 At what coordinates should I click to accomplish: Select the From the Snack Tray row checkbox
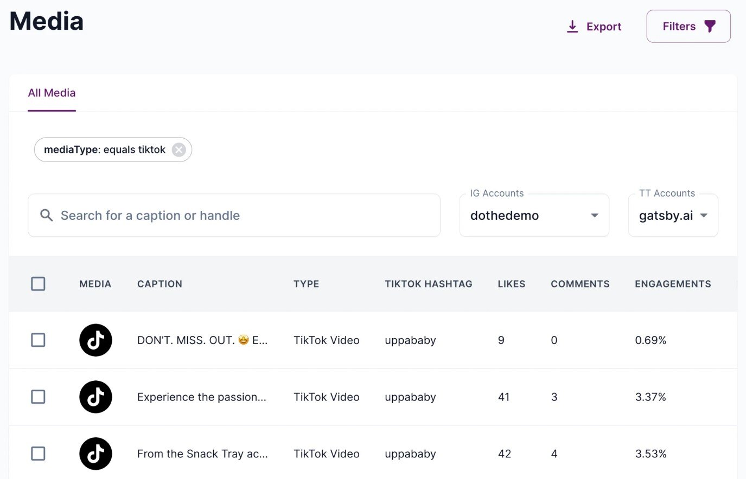tap(38, 454)
